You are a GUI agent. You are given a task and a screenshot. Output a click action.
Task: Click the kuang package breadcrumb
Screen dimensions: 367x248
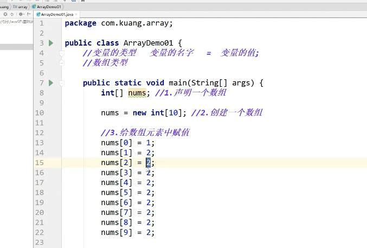pyautogui.click(x=4, y=7)
